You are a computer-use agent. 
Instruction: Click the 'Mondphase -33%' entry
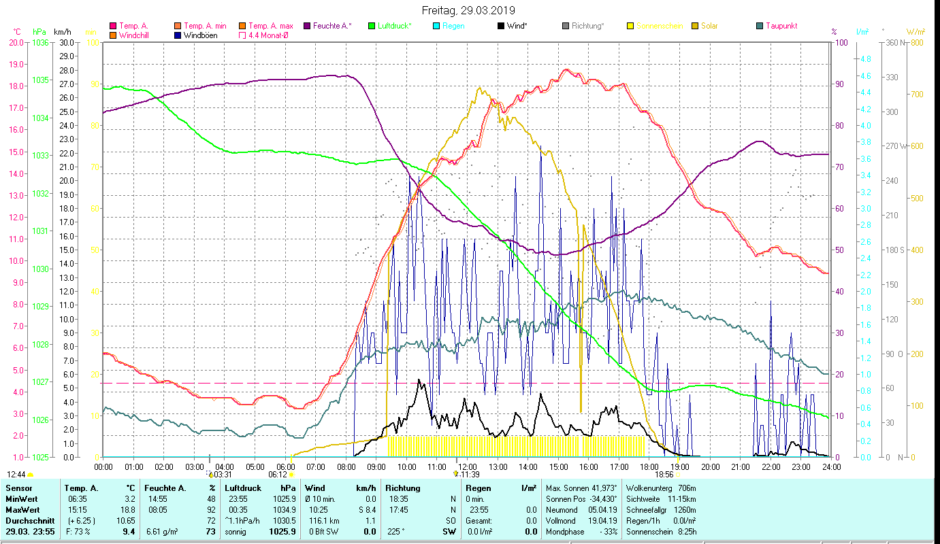click(x=583, y=532)
